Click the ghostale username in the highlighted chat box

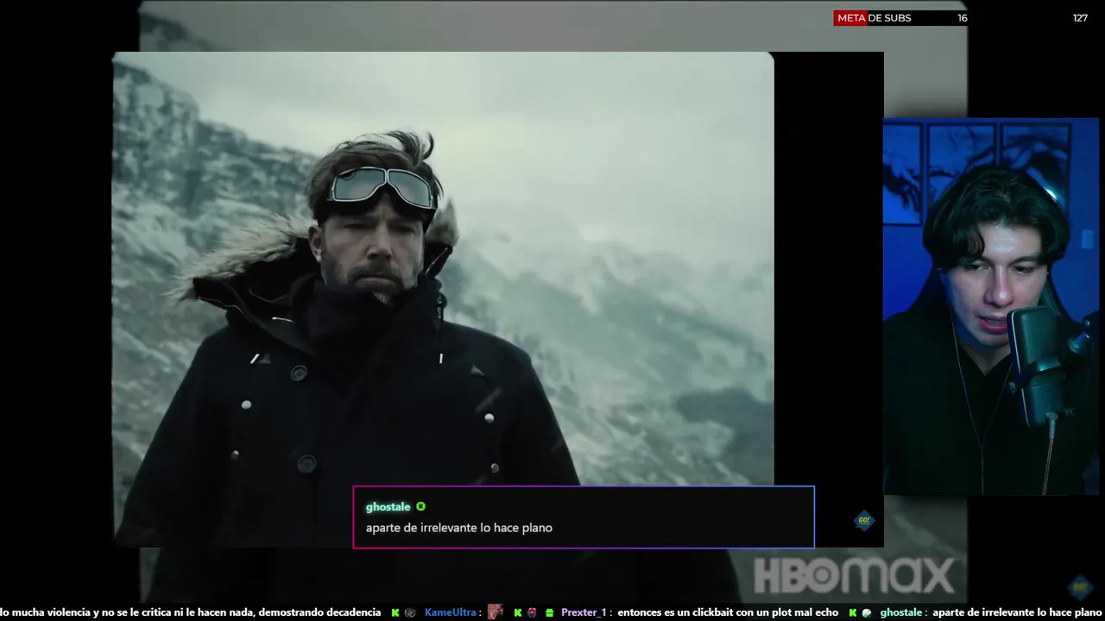(x=388, y=507)
